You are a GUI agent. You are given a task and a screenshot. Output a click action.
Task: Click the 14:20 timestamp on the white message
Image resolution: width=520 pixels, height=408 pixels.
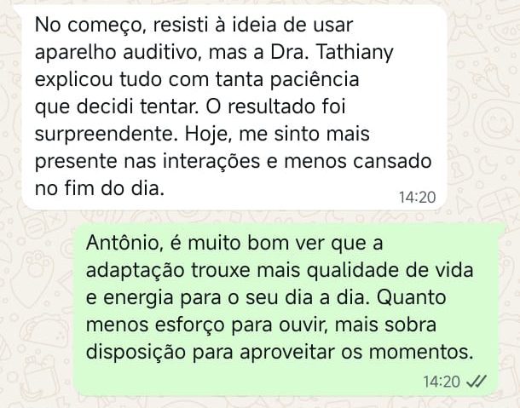click(x=417, y=198)
